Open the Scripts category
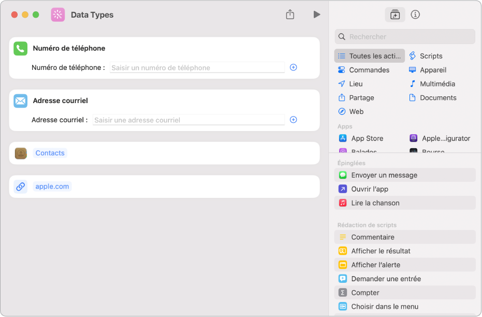This screenshot has height=317, width=482. [426, 56]
